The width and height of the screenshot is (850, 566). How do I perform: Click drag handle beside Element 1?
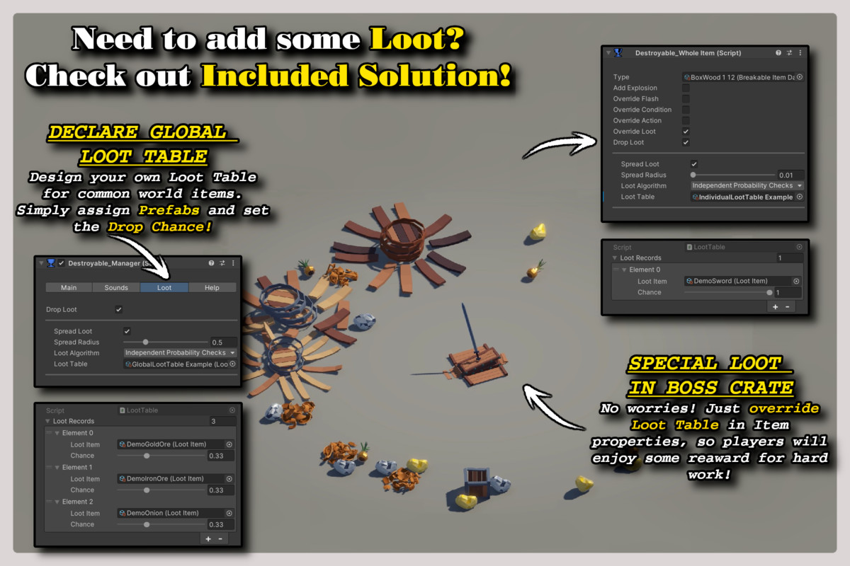[48, 468]
